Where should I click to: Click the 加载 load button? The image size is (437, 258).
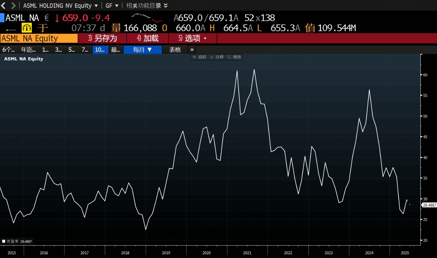[x=148, y=38]
